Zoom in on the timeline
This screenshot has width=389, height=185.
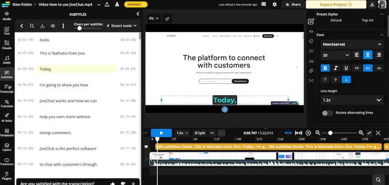point(361,133)
